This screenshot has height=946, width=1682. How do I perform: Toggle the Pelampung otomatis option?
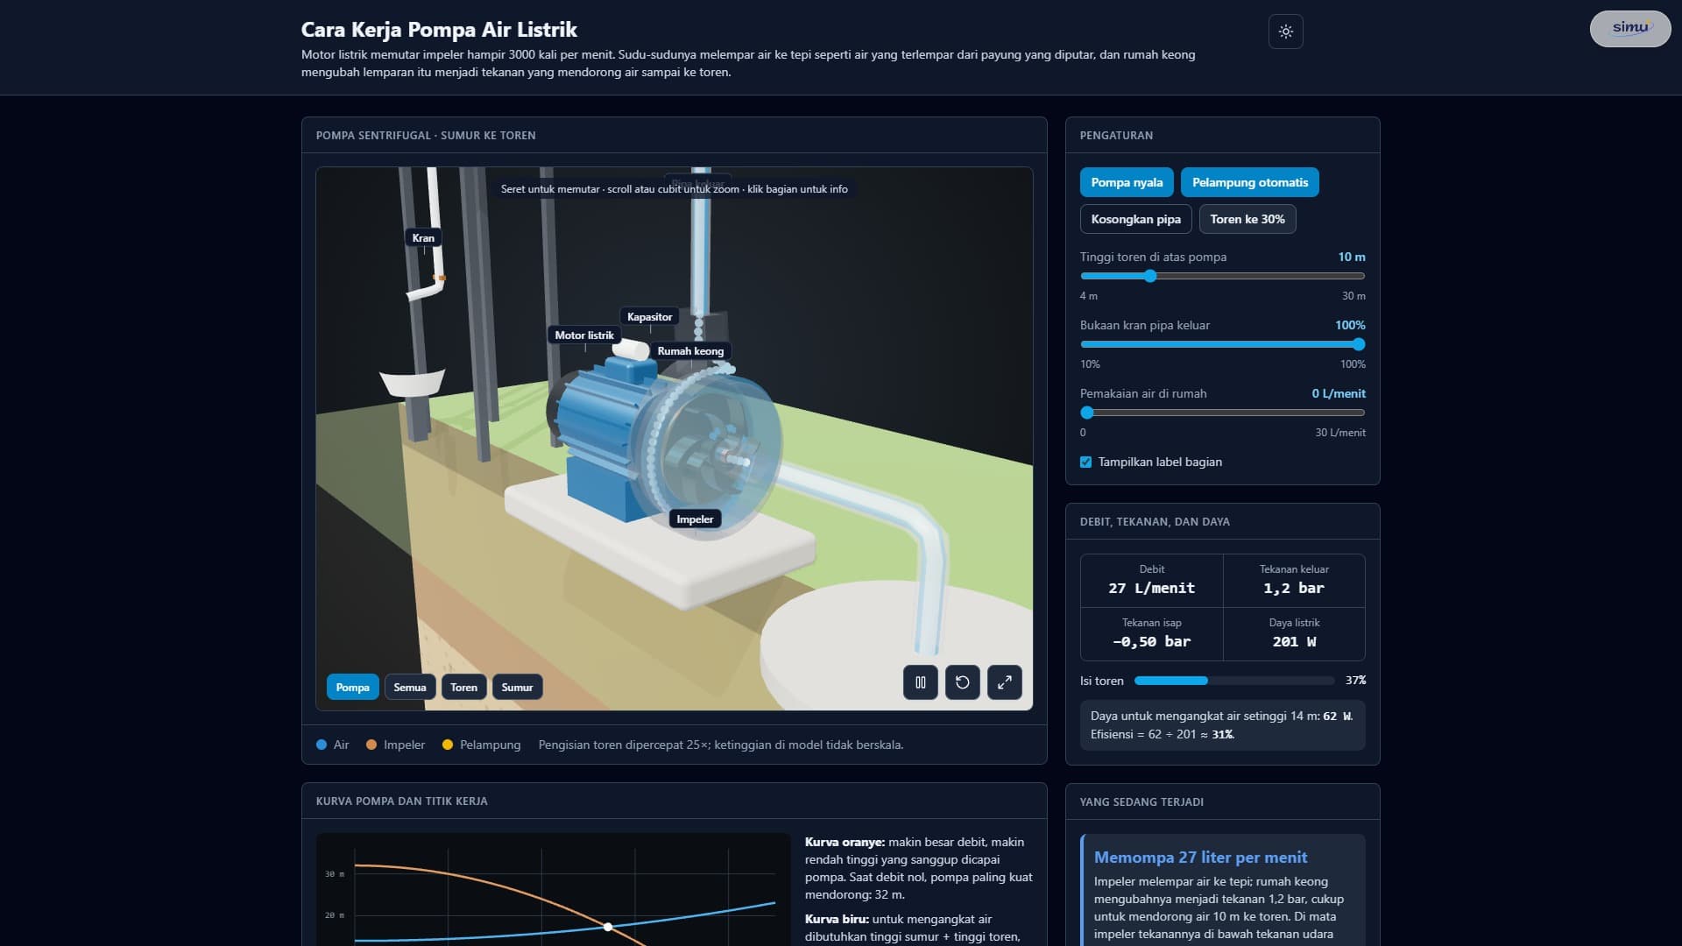coord(1249,182)
